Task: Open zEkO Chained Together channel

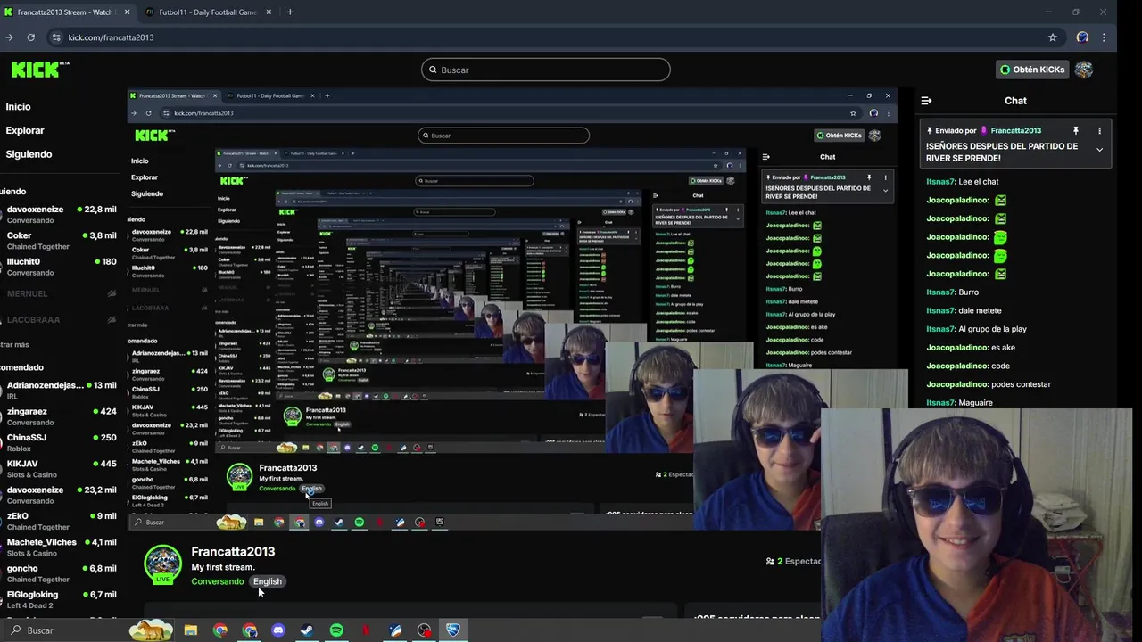Action: pos(58,521)
